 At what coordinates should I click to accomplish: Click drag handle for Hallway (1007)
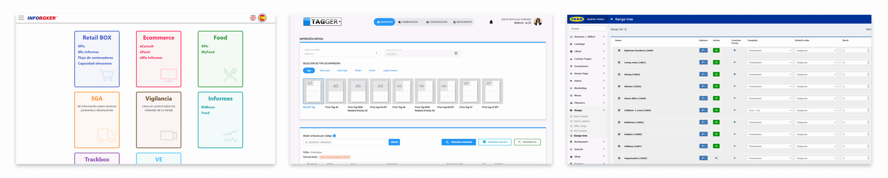click(619, 146)
